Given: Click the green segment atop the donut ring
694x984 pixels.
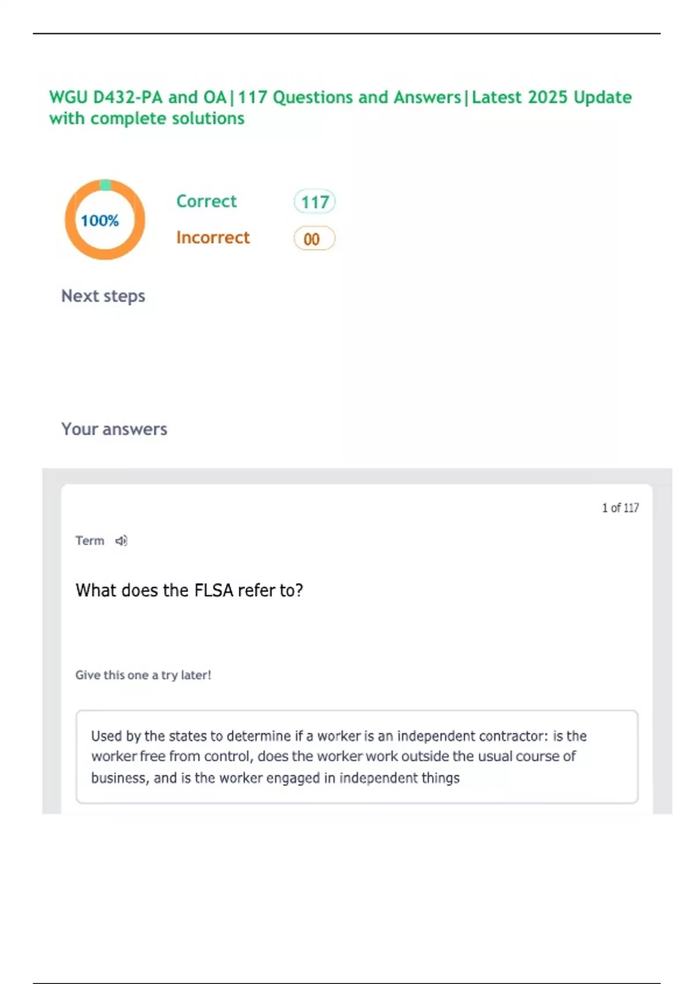Looking at the screenshot, I should 105,185.
